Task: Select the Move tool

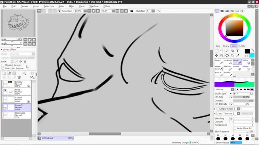Action: [x=217, y=56]
